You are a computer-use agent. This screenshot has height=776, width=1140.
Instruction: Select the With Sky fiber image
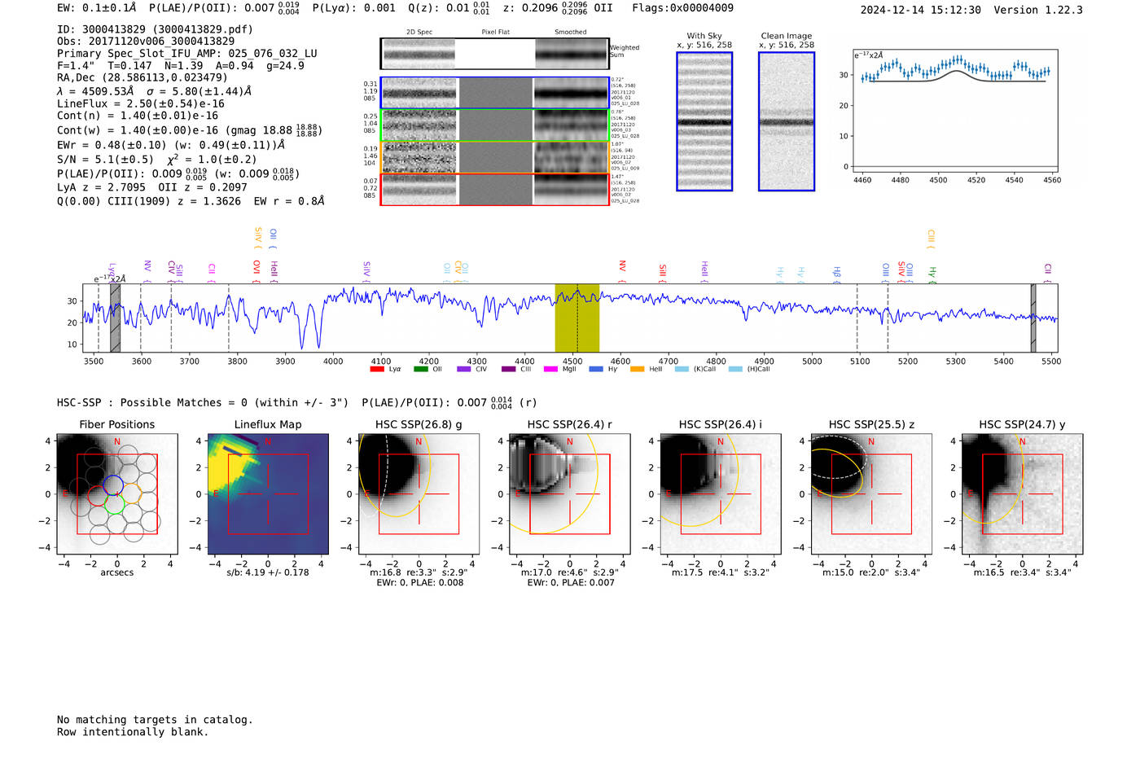coord(704,121)
